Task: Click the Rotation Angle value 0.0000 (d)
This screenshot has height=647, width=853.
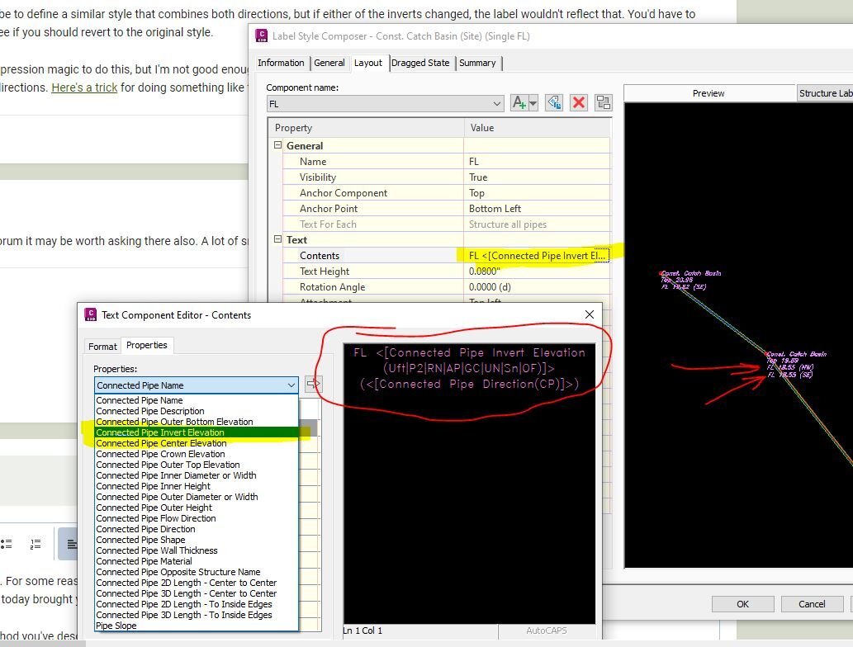Action: [x=537, y=287]
